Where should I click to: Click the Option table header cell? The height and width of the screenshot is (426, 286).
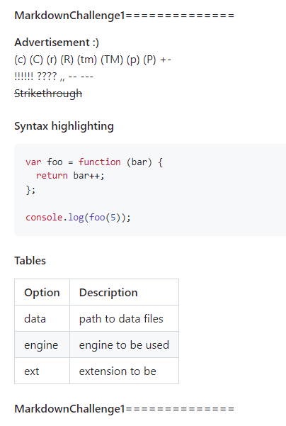pos(42,292)
